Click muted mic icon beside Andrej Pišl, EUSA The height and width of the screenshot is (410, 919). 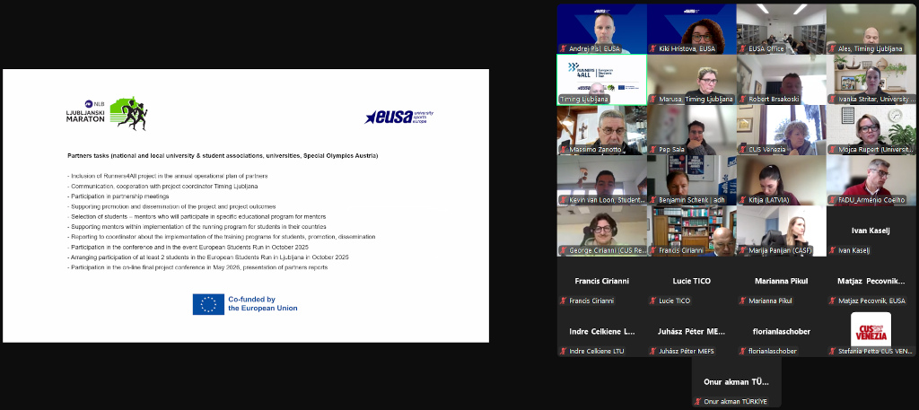click(564, 48)
